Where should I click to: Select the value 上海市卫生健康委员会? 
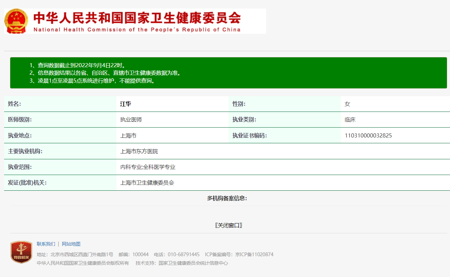click(x=147, y=183)
